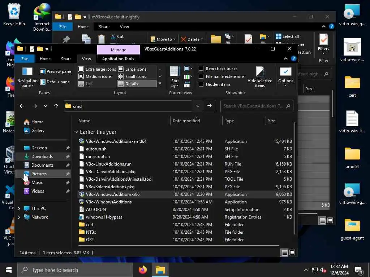Click Hide selected items
The height and width of the screenshot is (277, 370).
(x=260, y=77)
